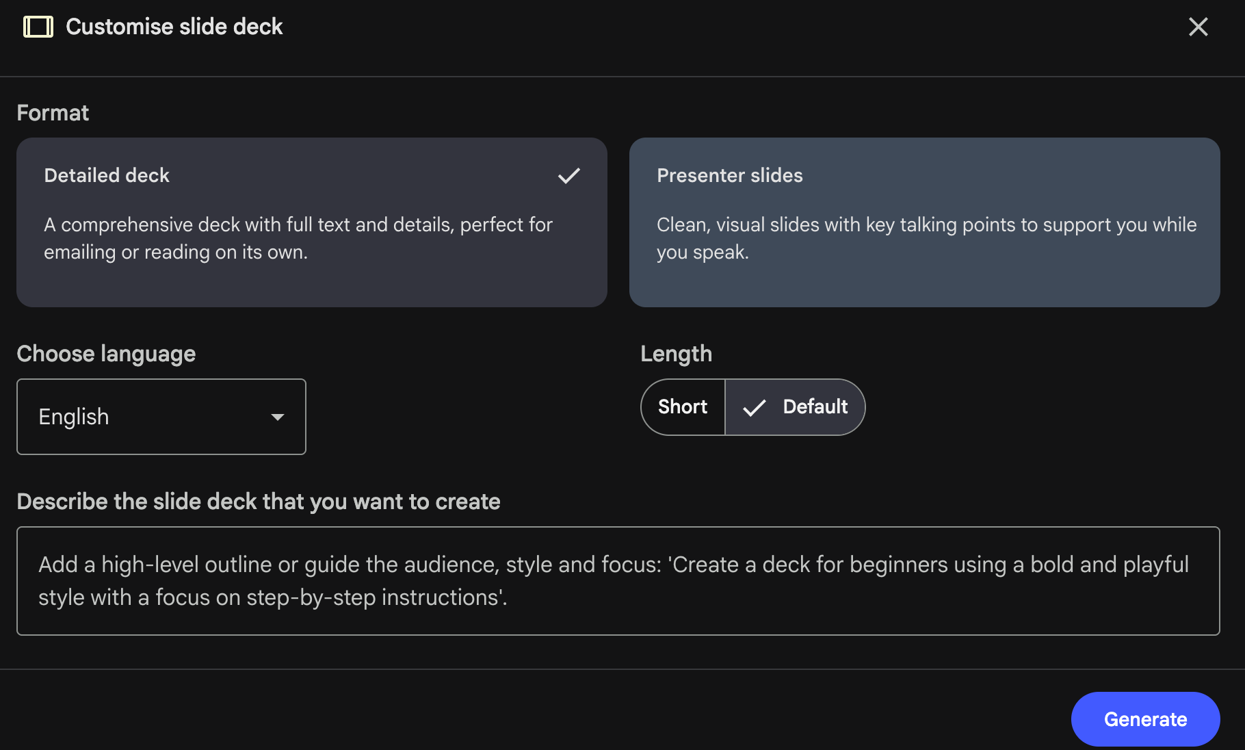Click the dropdown arrow beside English
Image resolution: width=1245 pixels, height=750 pixels.
tap(278, 417)
